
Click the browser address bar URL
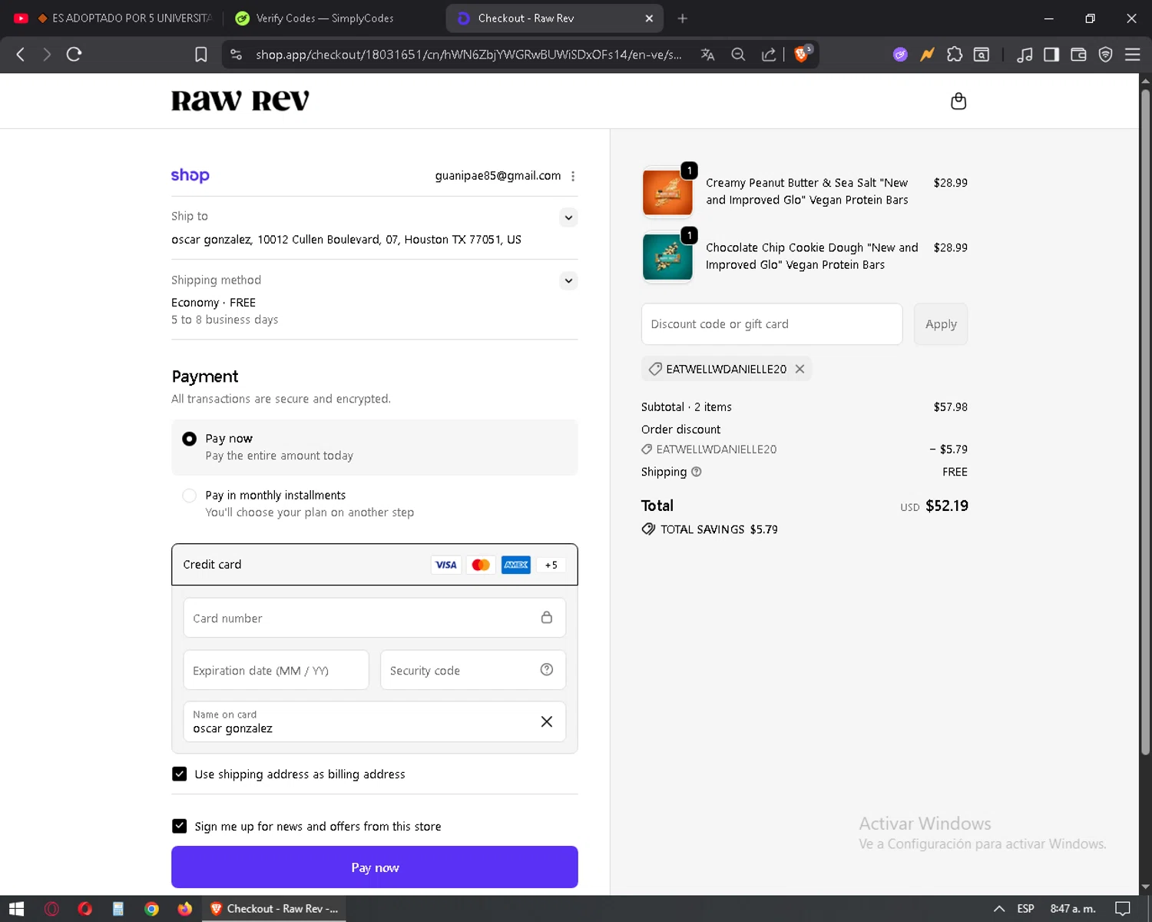tap(468, 54)
